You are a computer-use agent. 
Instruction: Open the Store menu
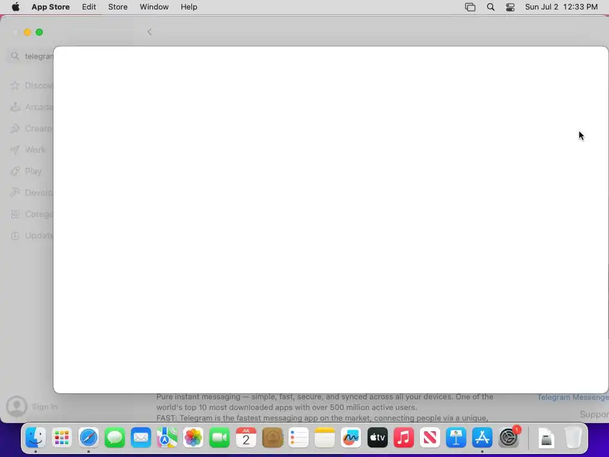coord(118,7)
